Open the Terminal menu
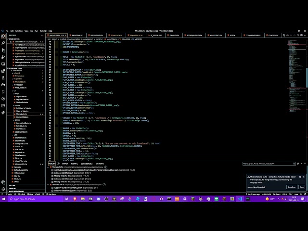 [x=43, y=31]
